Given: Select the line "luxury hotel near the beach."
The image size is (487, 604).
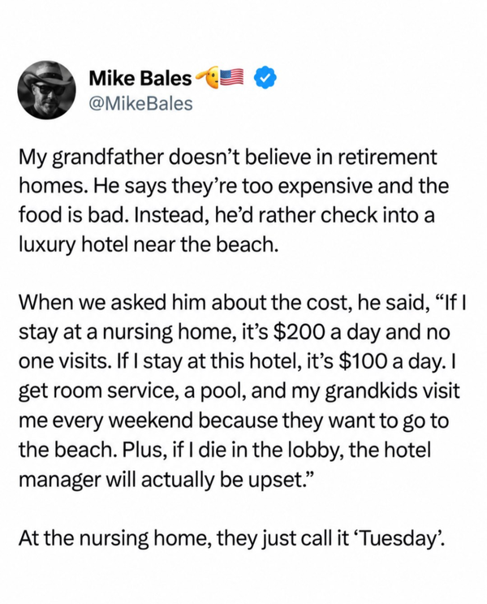Looking at the screenshot, I should 149,244.
